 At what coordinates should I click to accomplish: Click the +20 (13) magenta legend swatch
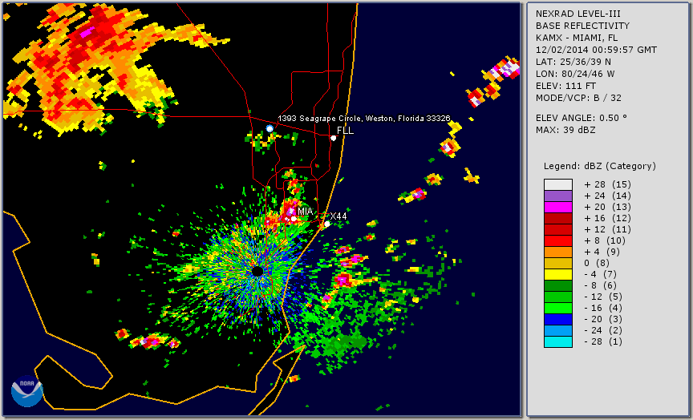[558, 207]
